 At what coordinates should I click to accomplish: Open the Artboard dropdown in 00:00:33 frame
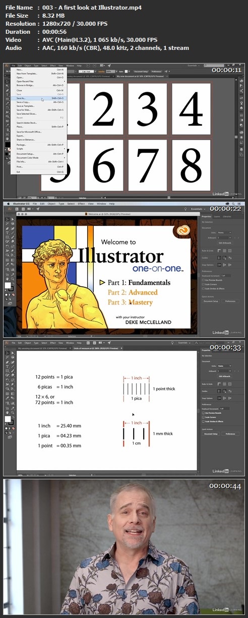tap(224, 371)
